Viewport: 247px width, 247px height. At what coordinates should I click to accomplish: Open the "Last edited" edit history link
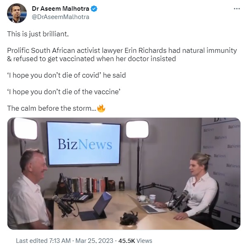click(31, 240)
